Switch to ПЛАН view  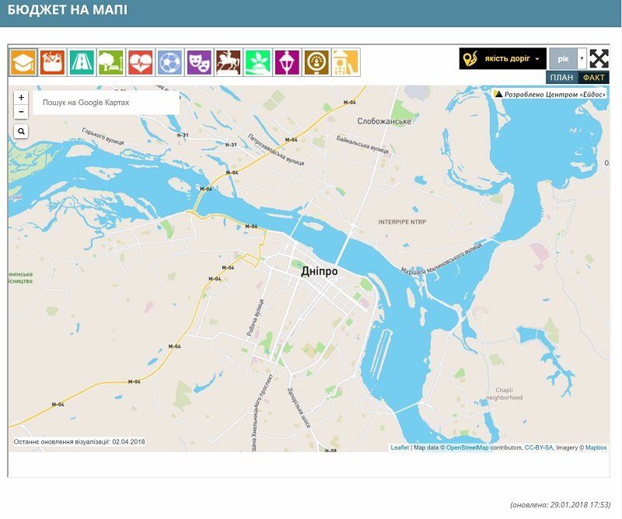point(561,77)
